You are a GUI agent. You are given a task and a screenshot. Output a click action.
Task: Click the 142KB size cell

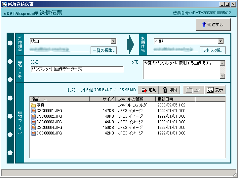108,133
